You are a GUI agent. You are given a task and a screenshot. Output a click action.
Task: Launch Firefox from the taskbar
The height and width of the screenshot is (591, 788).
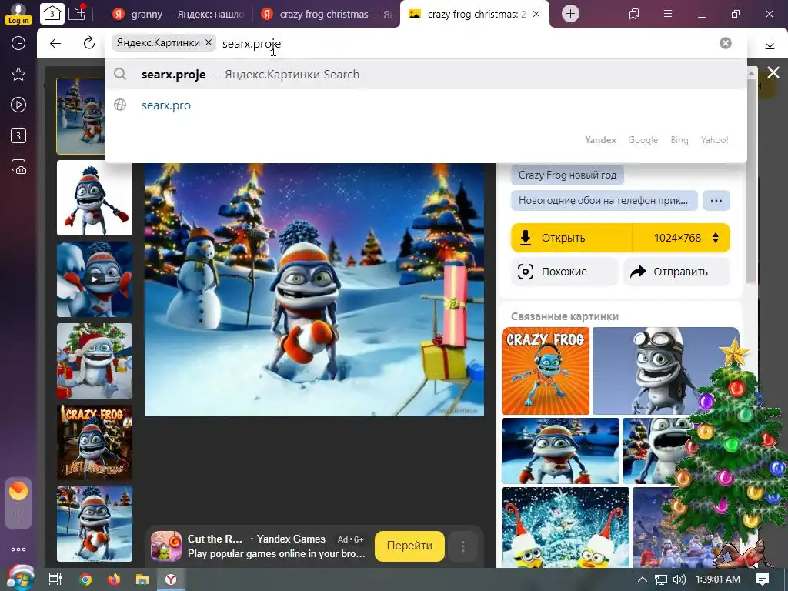click(x=114, y=579)
